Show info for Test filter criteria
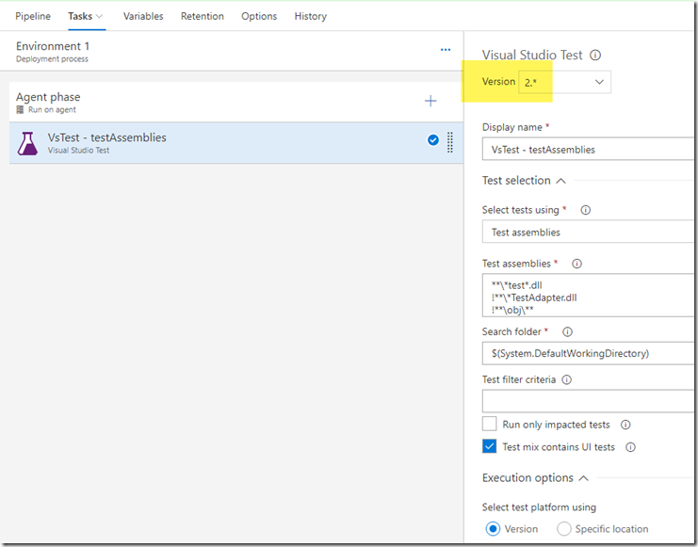698x547 pixels. [x=567, y=380]
